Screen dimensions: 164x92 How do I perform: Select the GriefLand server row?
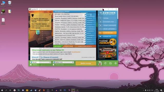pos(75,20)
